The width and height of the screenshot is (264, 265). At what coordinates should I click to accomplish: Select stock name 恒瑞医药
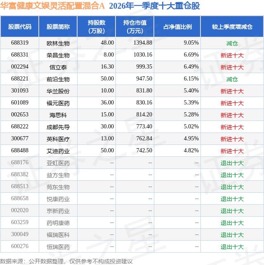[x=58, y=247]
